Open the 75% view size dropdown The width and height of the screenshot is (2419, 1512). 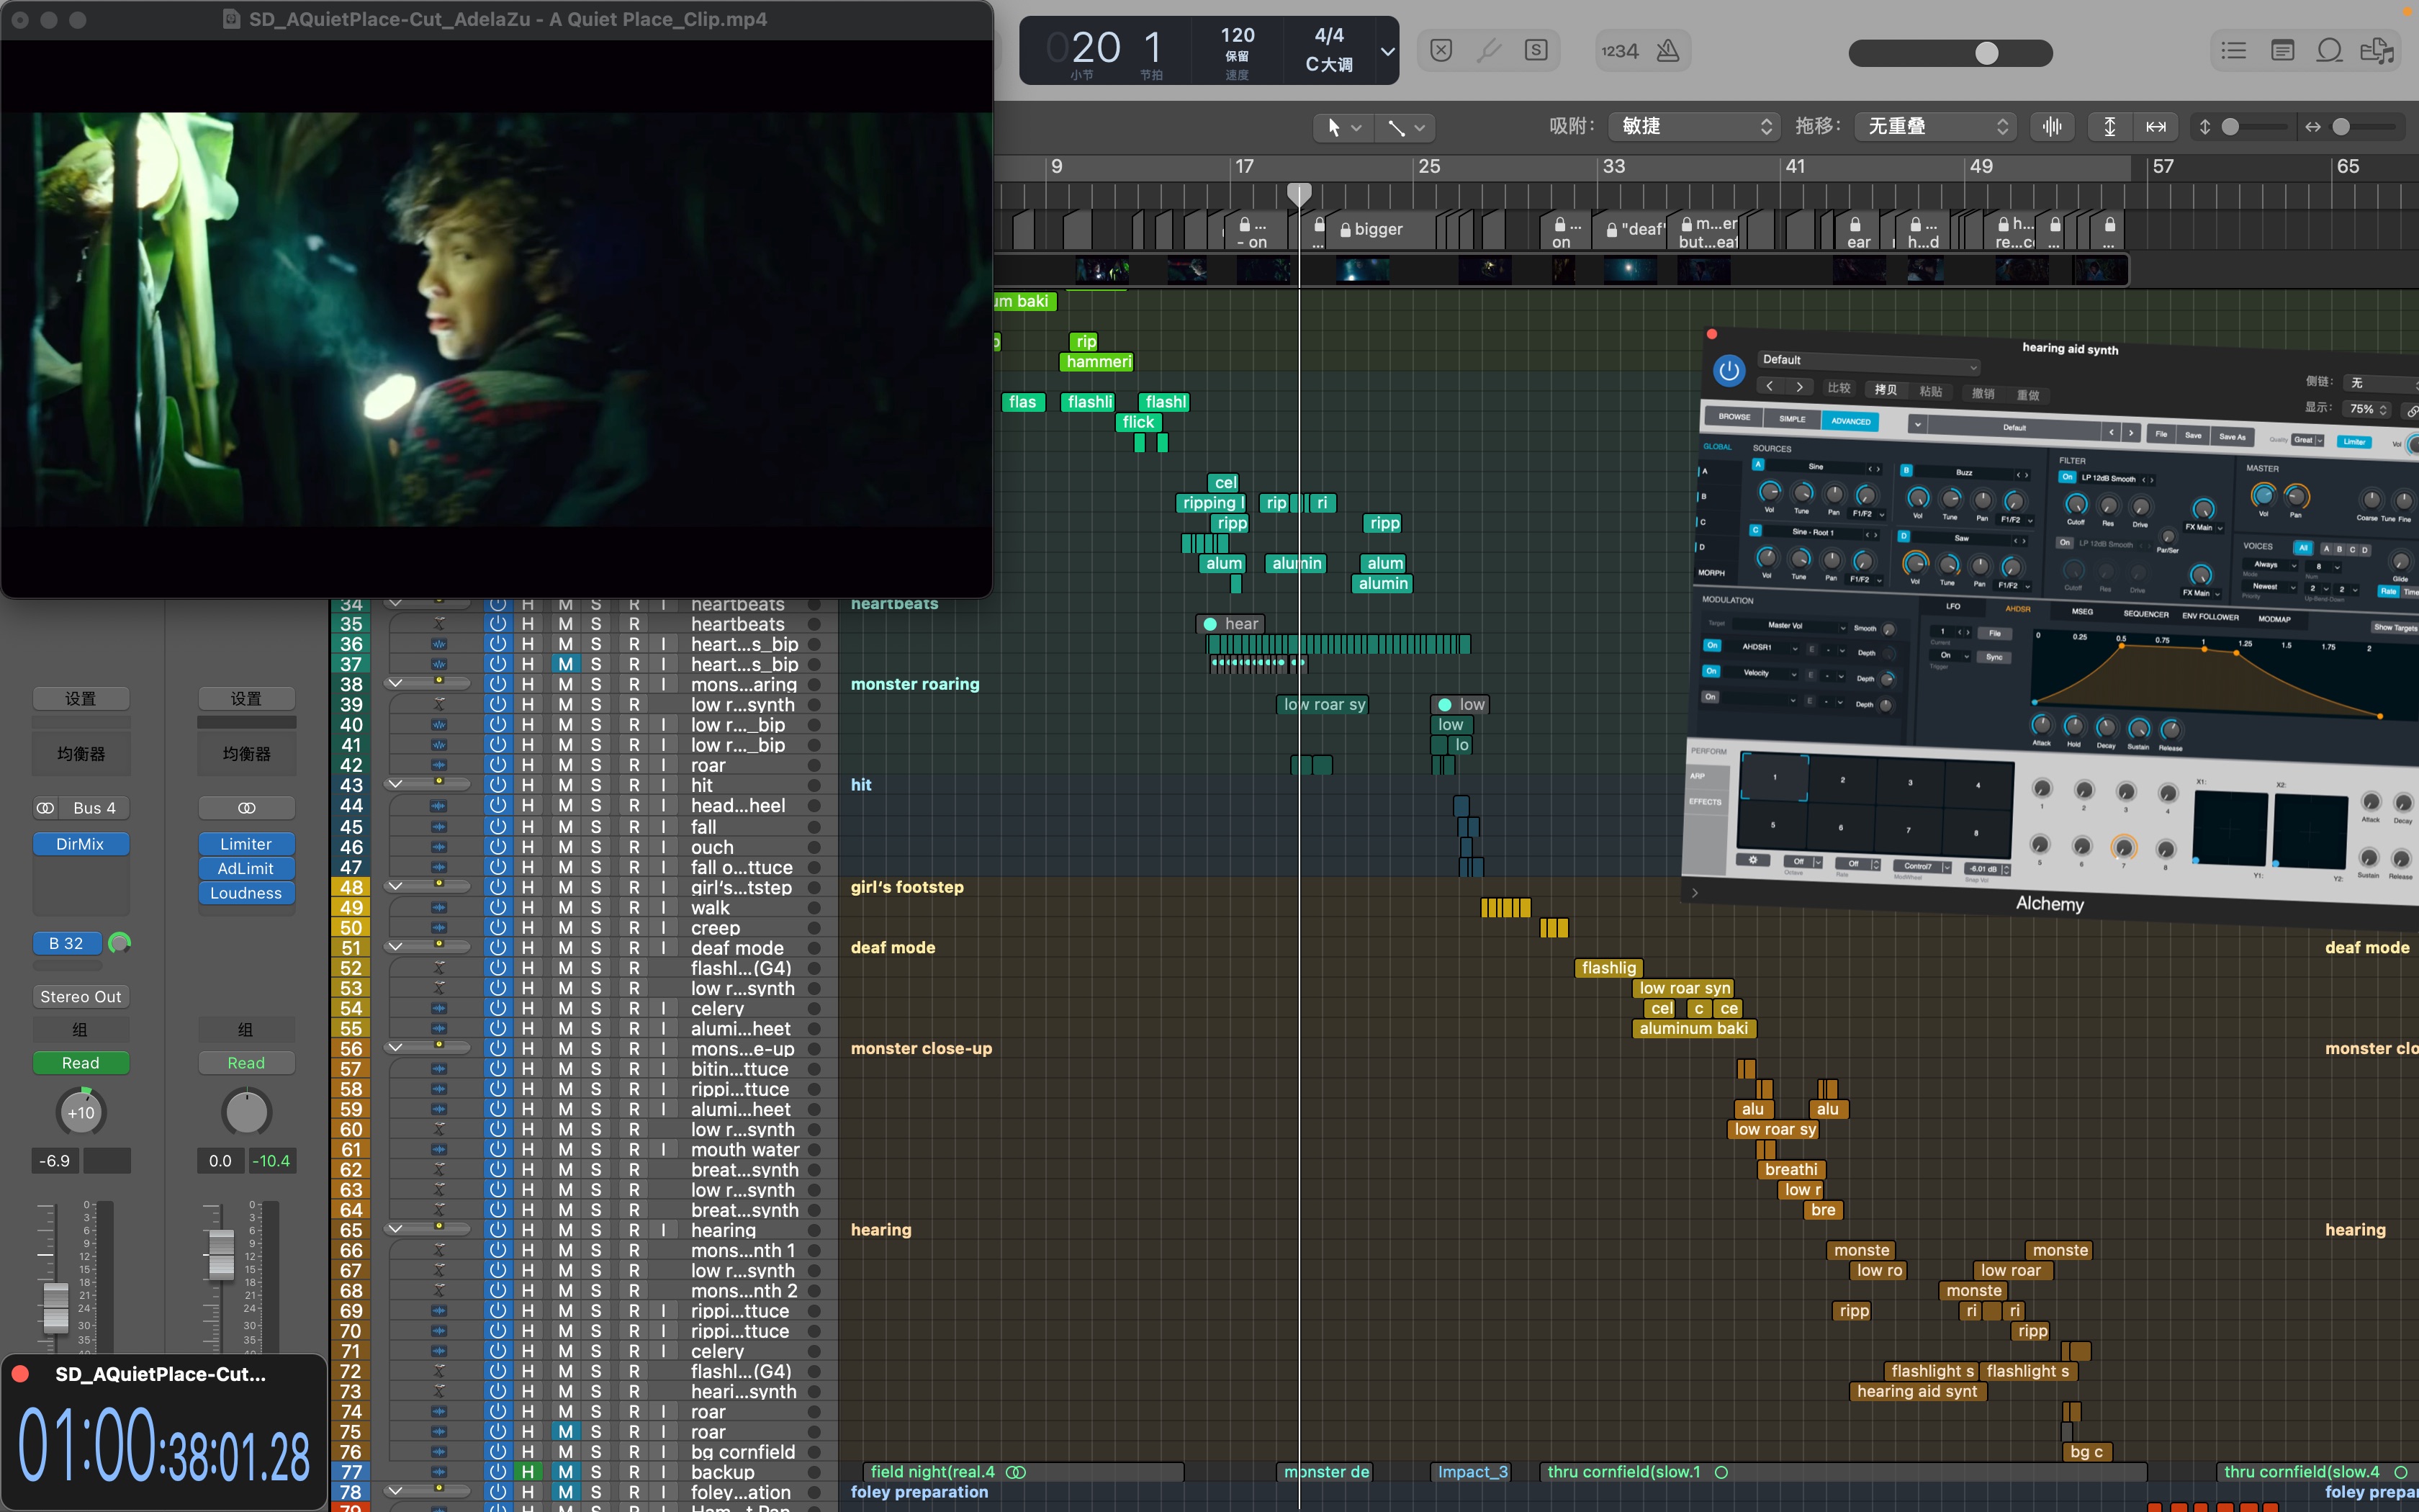tap(2367, 409)
